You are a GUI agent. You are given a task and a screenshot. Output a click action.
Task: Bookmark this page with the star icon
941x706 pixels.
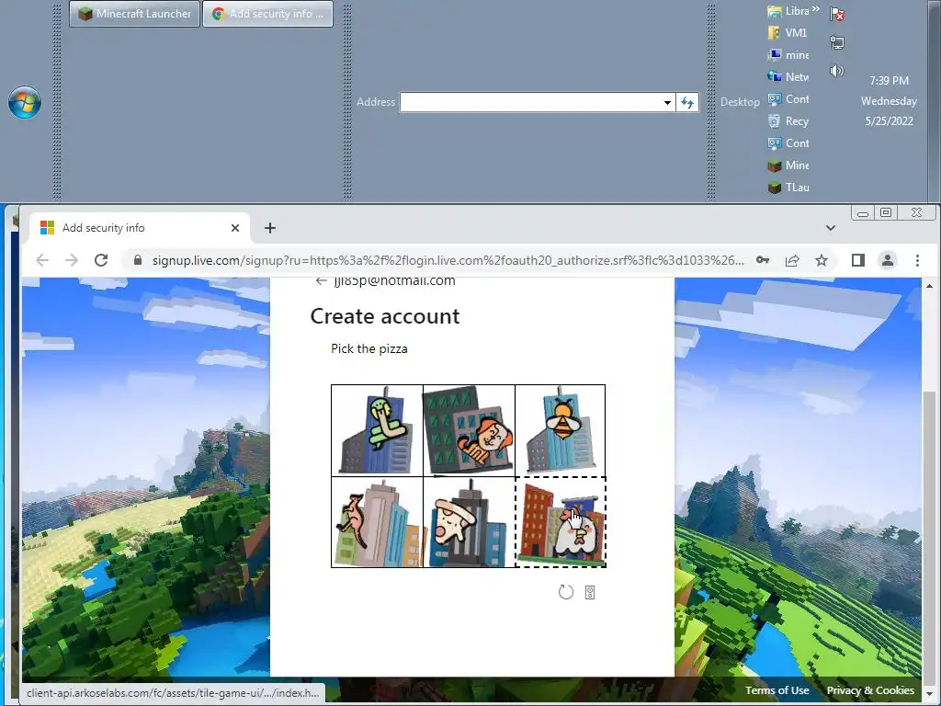(x=822, y=260)
